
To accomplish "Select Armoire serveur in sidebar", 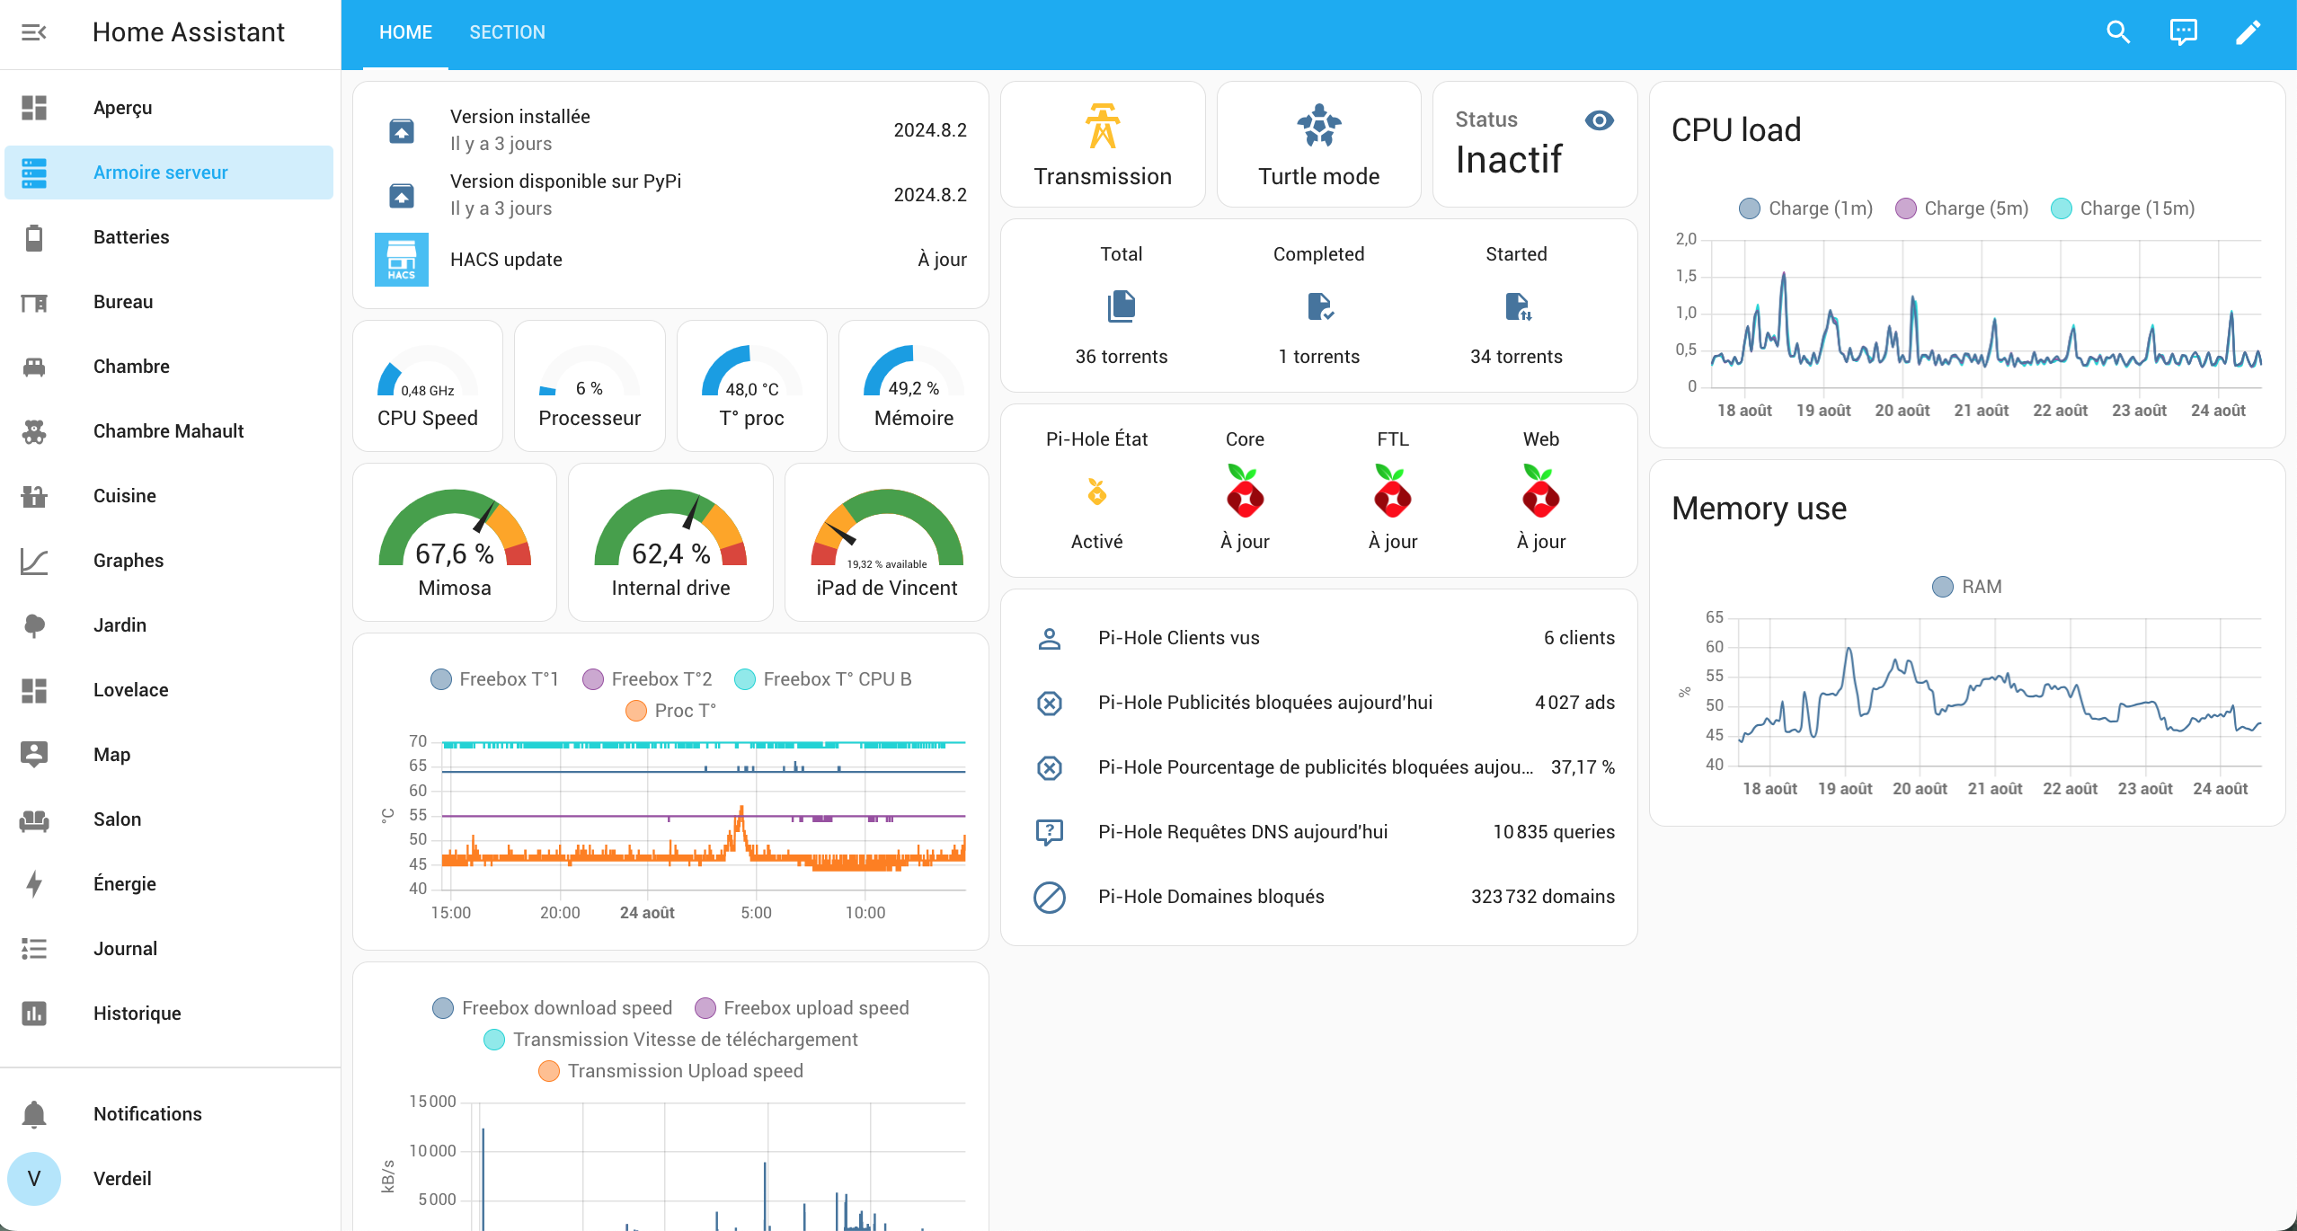I will 169,173.
